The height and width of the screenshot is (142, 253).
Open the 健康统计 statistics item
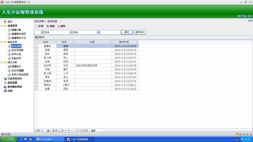(x=16, y=67)
